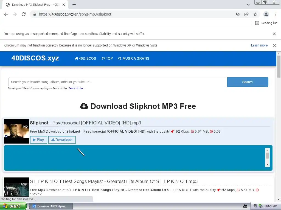The height and width of the screenshot is (210, 281).
Task: Open the TOP menu item
Action: point(107,59)
